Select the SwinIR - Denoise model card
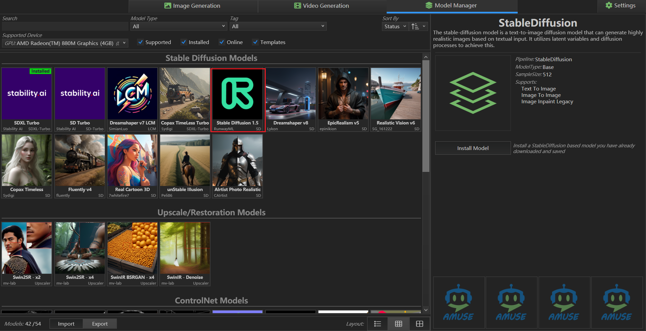 point(185,254)
